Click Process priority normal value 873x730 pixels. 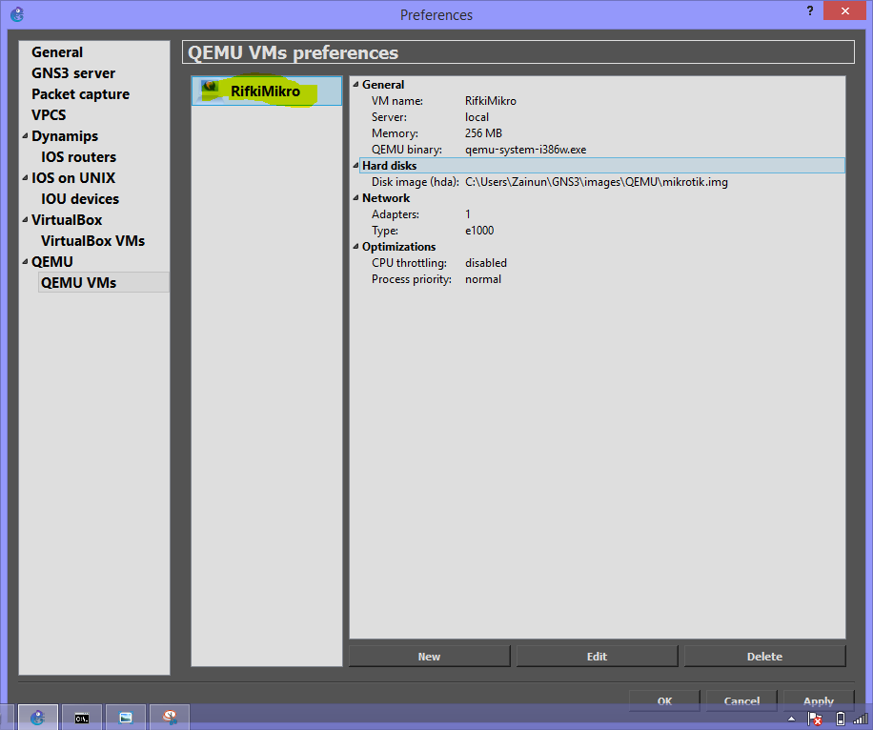coord(482,279)
